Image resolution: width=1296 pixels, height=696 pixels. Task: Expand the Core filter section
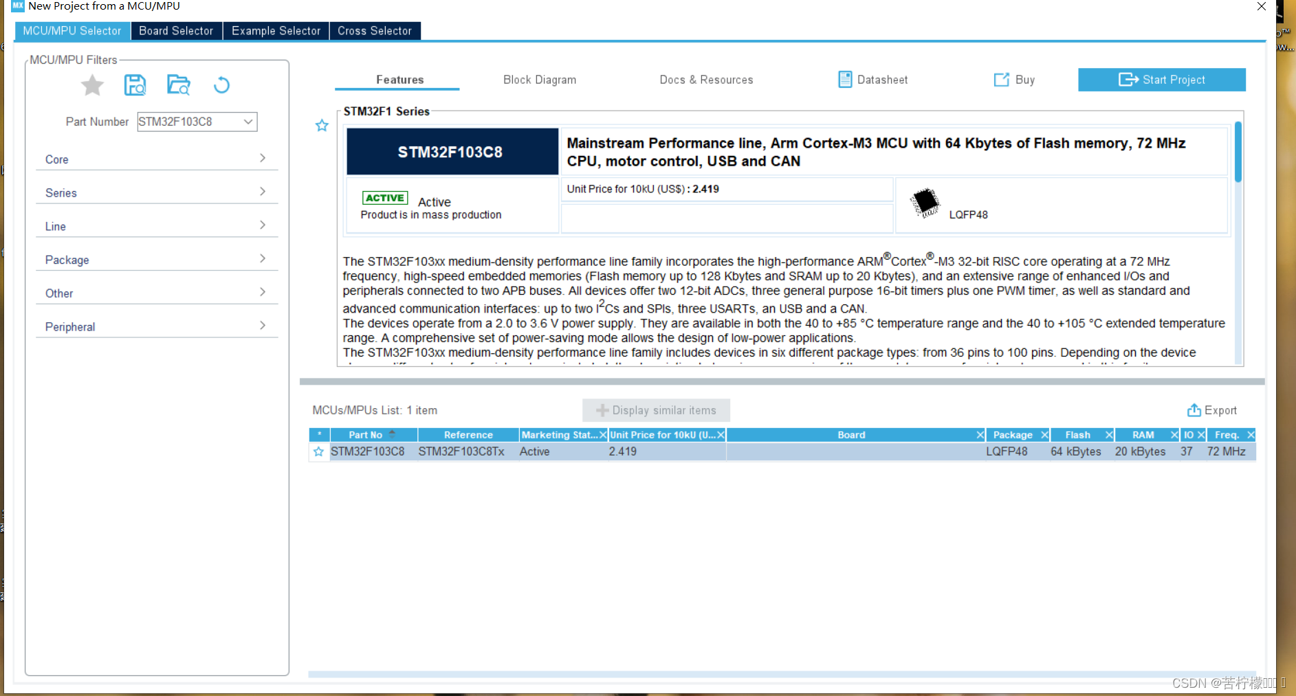click(157, 159)
